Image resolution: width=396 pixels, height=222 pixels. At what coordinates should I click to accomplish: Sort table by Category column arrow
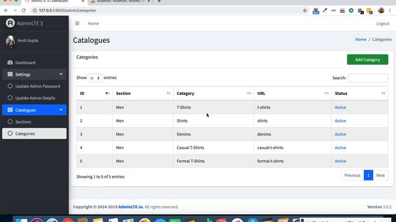pyautogui.click(x=249, y=93)
